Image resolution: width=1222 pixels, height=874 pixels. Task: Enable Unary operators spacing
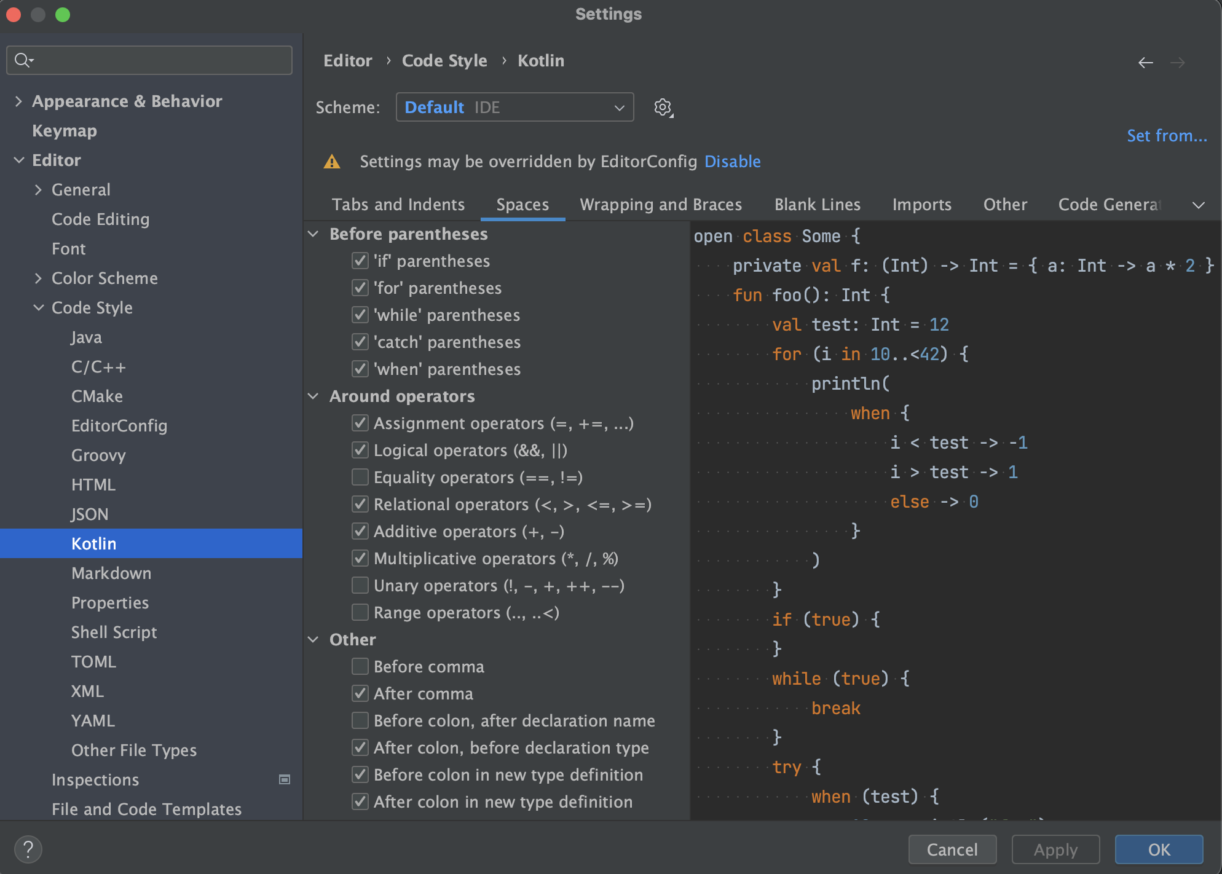(x=360, y=585)
